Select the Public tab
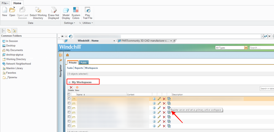Image resolution: width=274 pixels, height=132 pixels. pos(84,63)
